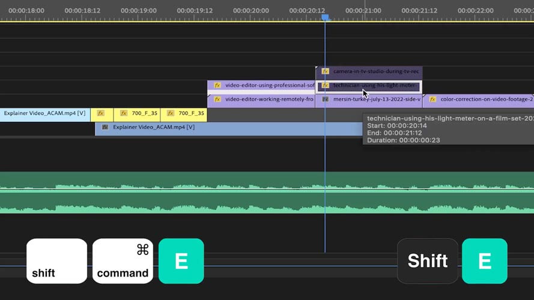534x300 pixels.
Task: Click fx badge on video-editor-working-remotely clip
Action: pos(217,100)
